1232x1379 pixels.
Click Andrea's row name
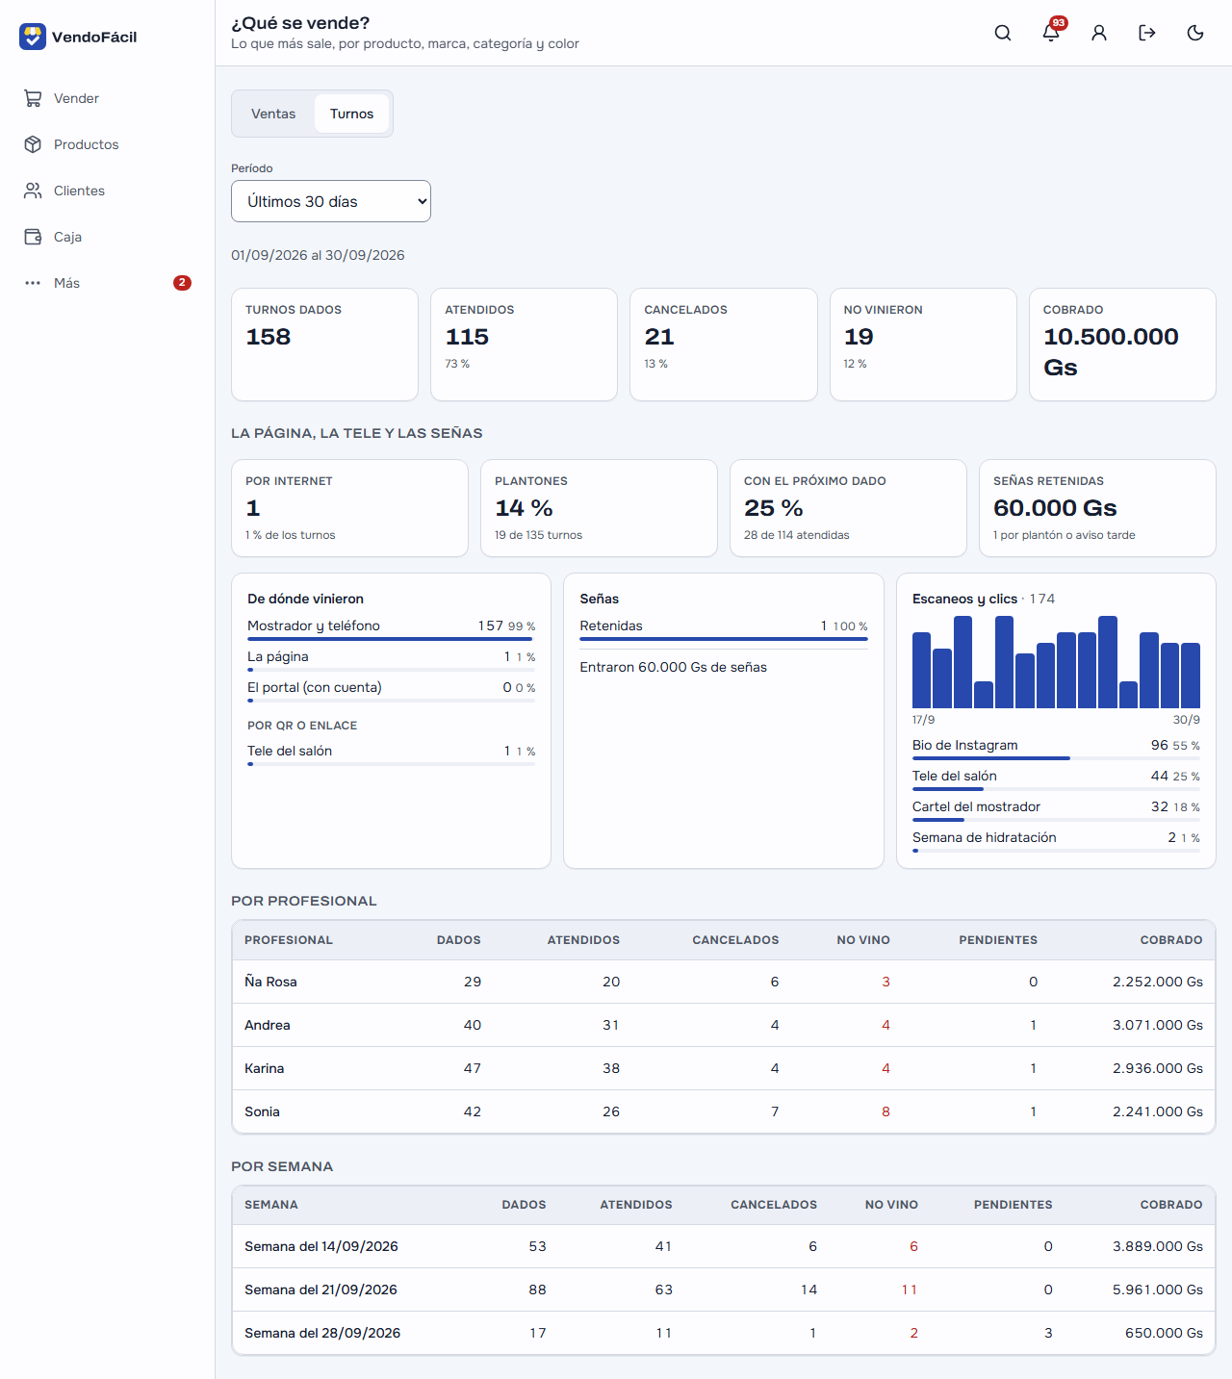pyautogui.click(x=268, y=1025)
